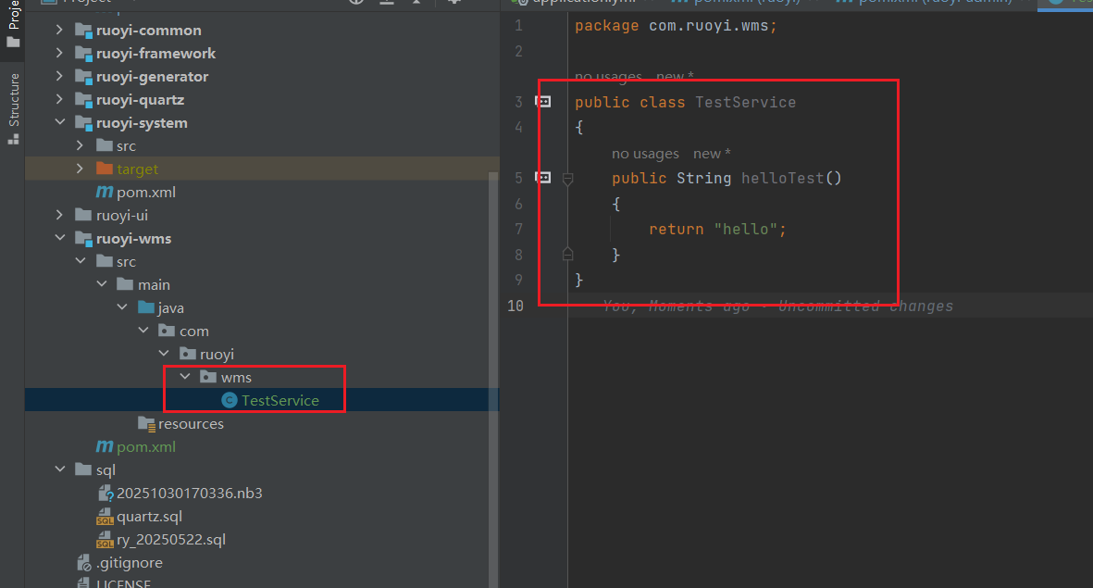Expand the ruoyi-ui folder

pos(59,215)
